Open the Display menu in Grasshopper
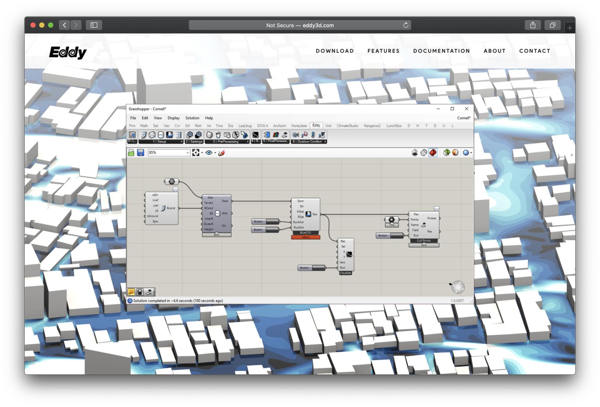600x407 pixels. (173, 118)
